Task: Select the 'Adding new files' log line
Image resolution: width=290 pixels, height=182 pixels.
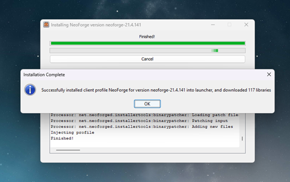Action: pyautogui.click(x=142, y=127)
